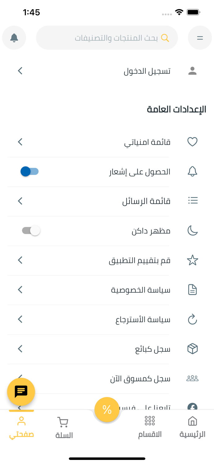Open the notifications bell icon

pyautogui.click(x=14, y=37)
